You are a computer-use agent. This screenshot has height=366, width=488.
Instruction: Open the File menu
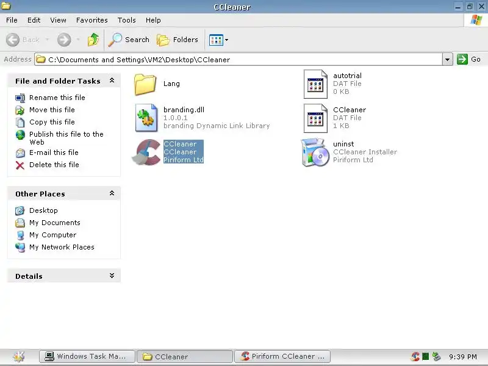point(12,20)
